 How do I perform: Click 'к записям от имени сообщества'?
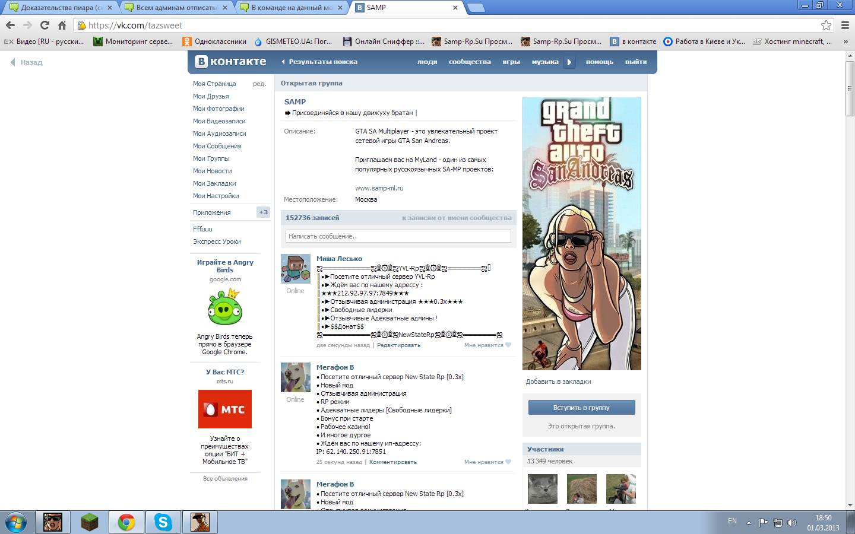coord(457,218)
